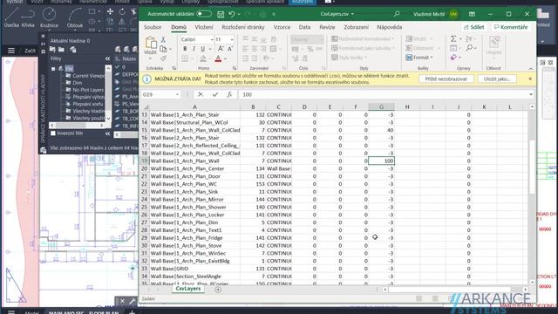Open the font size dropdown
Image resolution: width=558 pixels, height=314 pixels.
232,39
